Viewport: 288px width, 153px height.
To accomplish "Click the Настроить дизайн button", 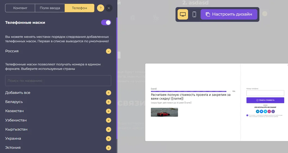I will click(x=229, y=14).
